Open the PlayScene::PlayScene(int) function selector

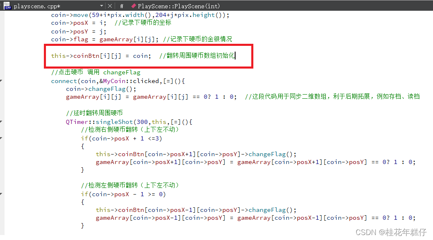coord(179,6)
